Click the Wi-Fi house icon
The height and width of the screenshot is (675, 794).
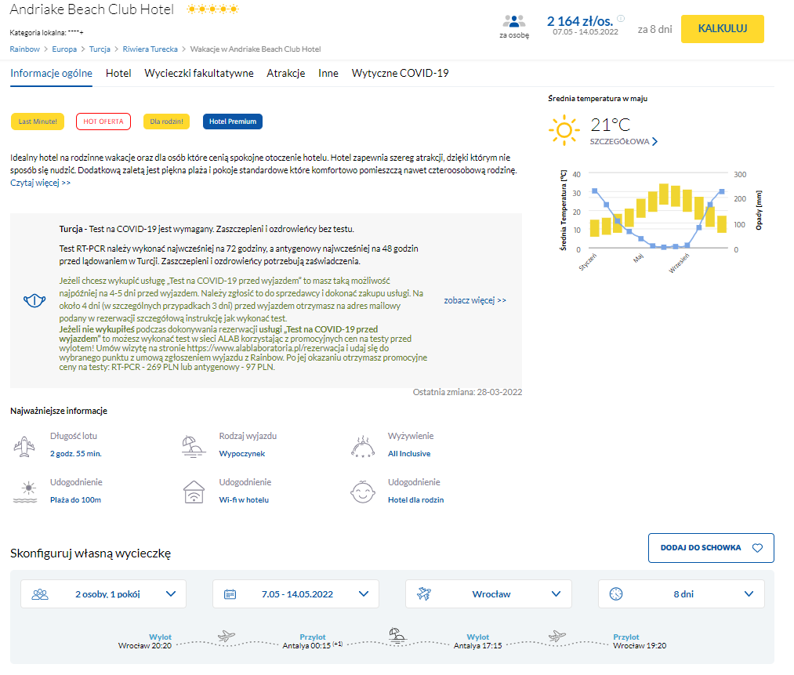[193, 492]
